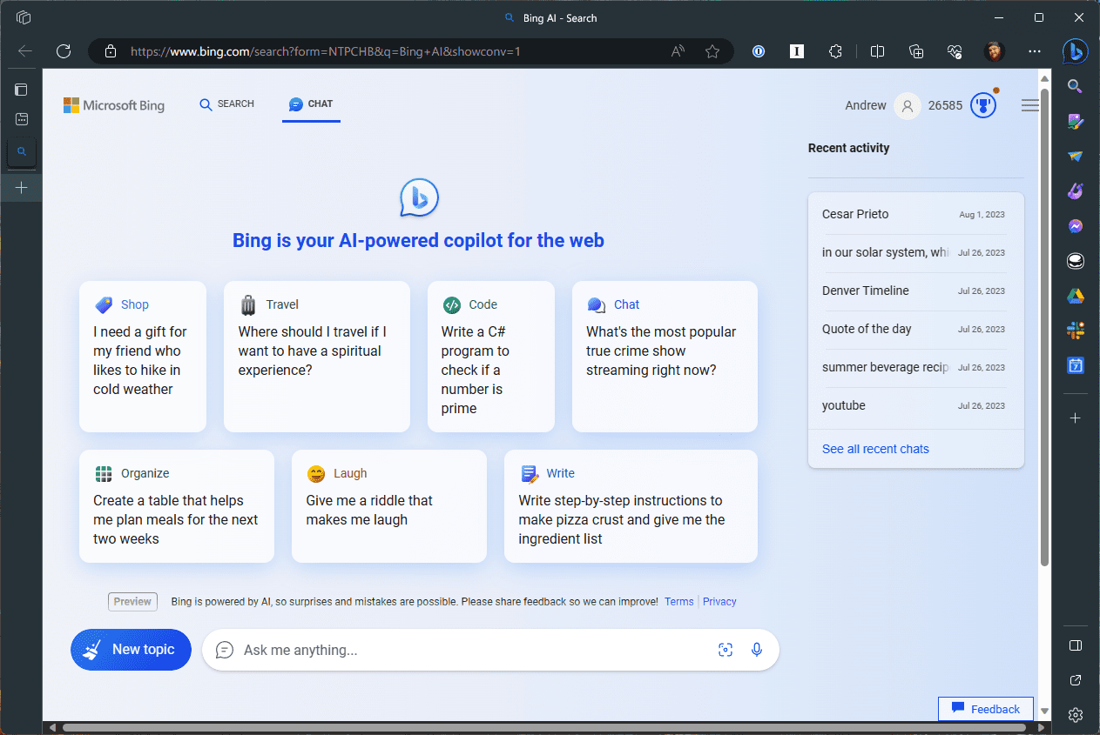Click the Andrew account name
The width and height of the screenshot is (1100, 735).
click(x=866, y=105)
